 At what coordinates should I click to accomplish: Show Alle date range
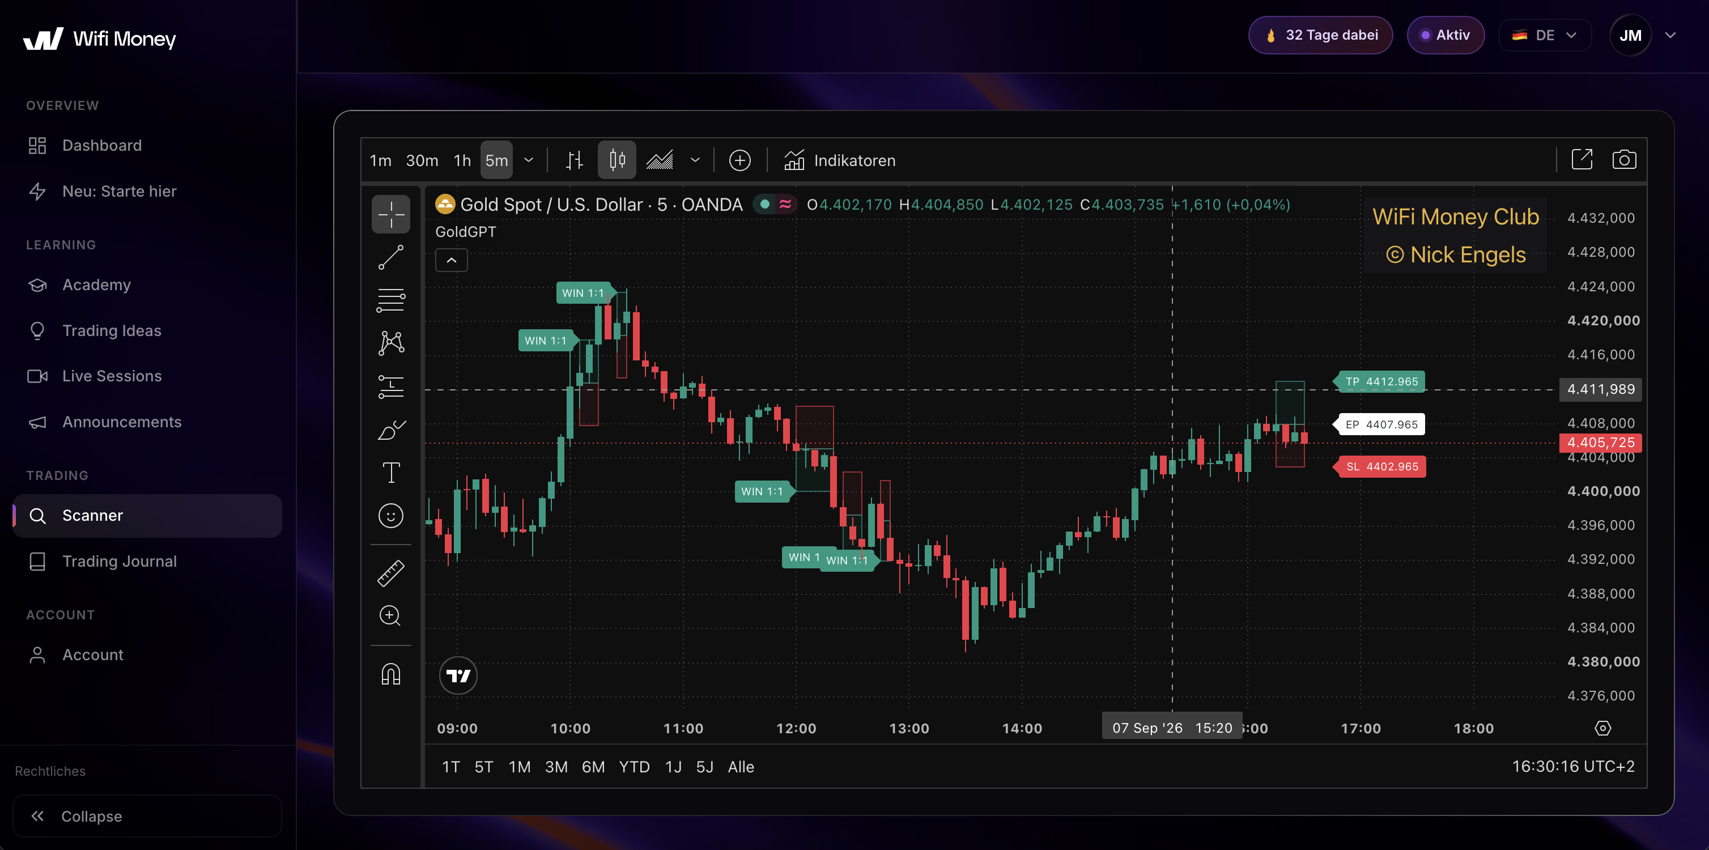741,767
